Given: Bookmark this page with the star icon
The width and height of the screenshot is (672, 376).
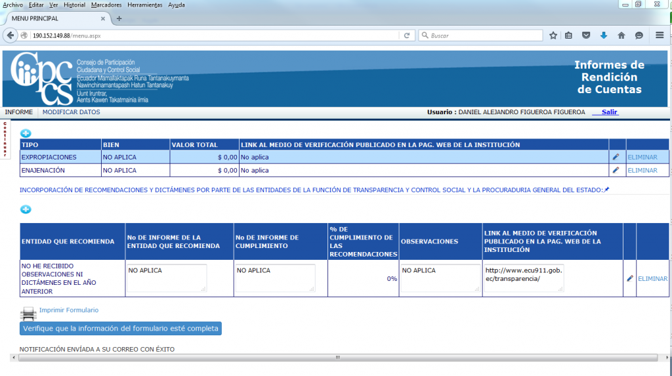Looking at the screenshot, I should pyautogui.click(x=553, y=35).
